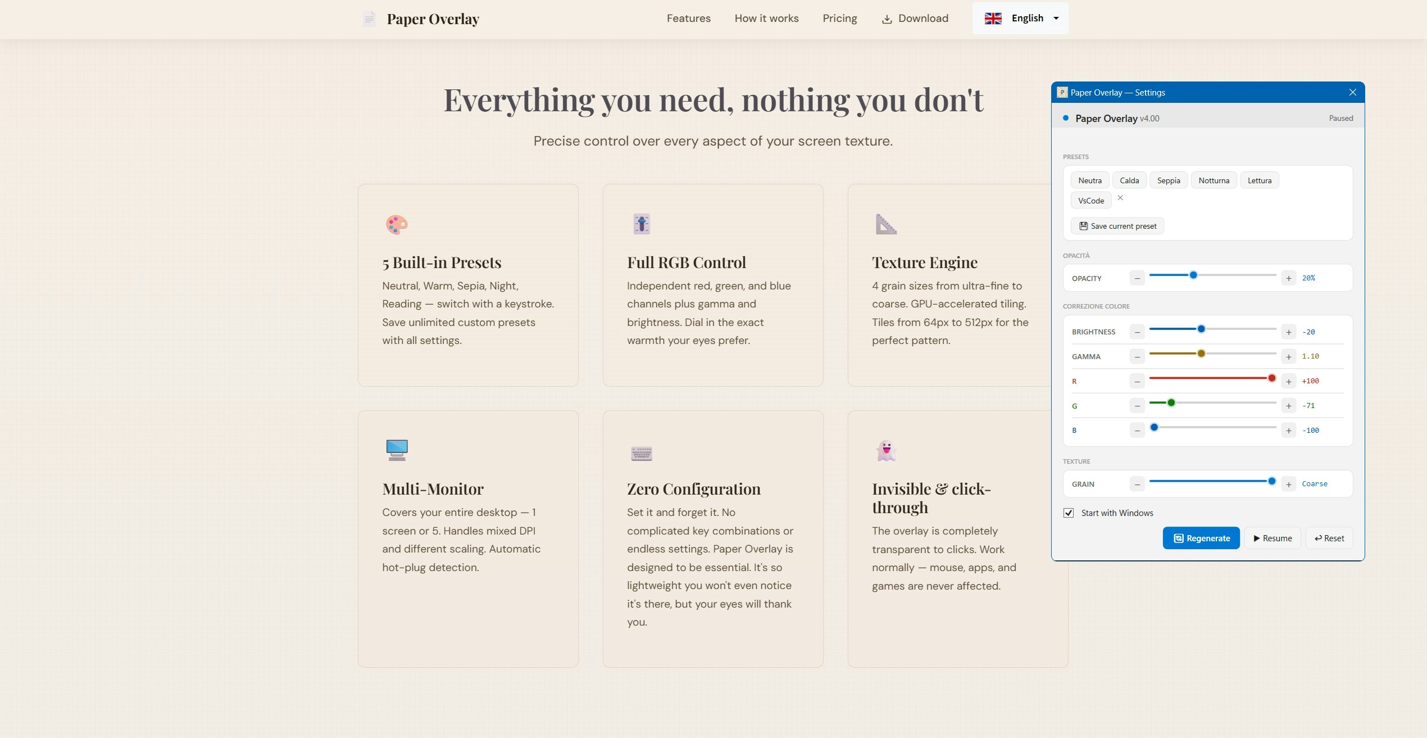1427x738 pixels.
Task: Click the Brightness slider handle
Action: pos(1201,329)
